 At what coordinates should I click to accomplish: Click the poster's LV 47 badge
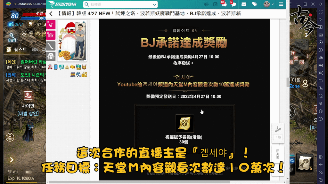coord(51,25)
